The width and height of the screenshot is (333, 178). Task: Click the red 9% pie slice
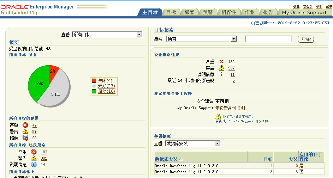(53, 73)
